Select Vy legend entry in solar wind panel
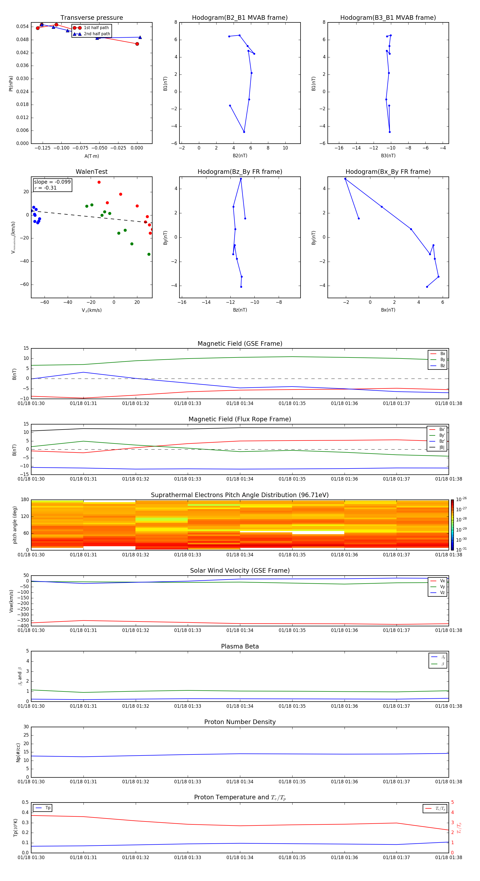Viewport: 480px width, 881px height. point(438,587)
